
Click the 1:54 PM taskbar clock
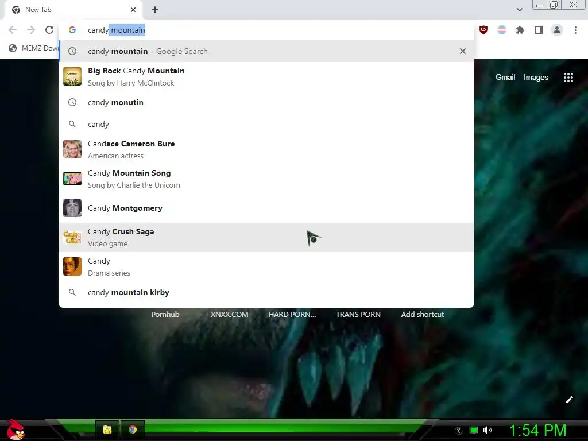[x=537, y=430]
